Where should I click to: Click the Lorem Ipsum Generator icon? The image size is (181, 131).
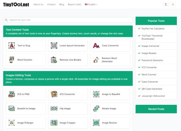pos(54,46)
